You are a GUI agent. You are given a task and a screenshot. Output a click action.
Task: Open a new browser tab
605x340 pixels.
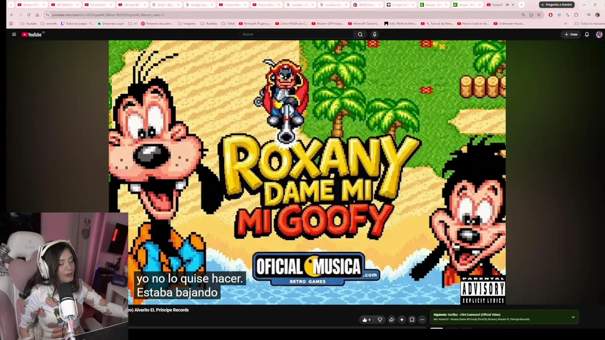(x=521, y=5)
